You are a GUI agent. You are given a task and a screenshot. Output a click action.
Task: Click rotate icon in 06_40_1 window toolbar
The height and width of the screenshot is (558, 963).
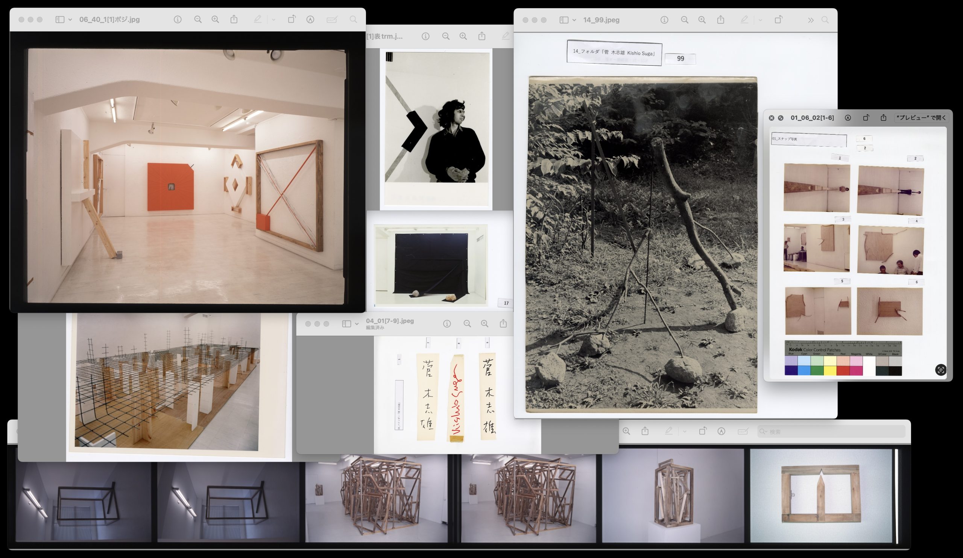pyautogui.click(x=292, y=20)
